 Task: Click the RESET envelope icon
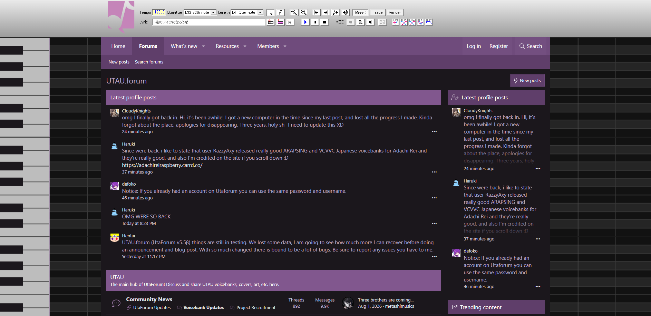click(x=429, y=22)
